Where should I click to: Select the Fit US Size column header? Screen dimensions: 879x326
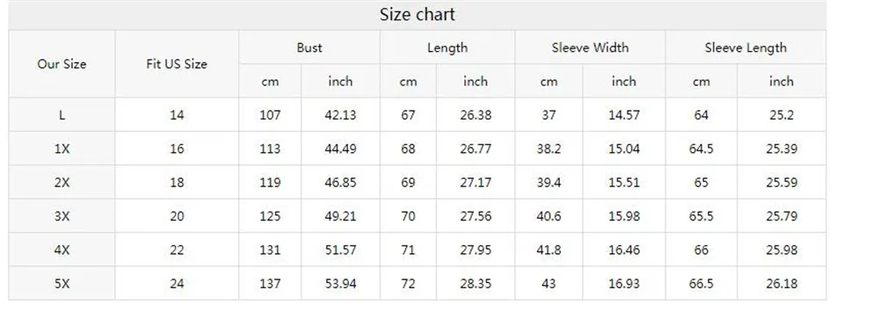coord(177,64)
